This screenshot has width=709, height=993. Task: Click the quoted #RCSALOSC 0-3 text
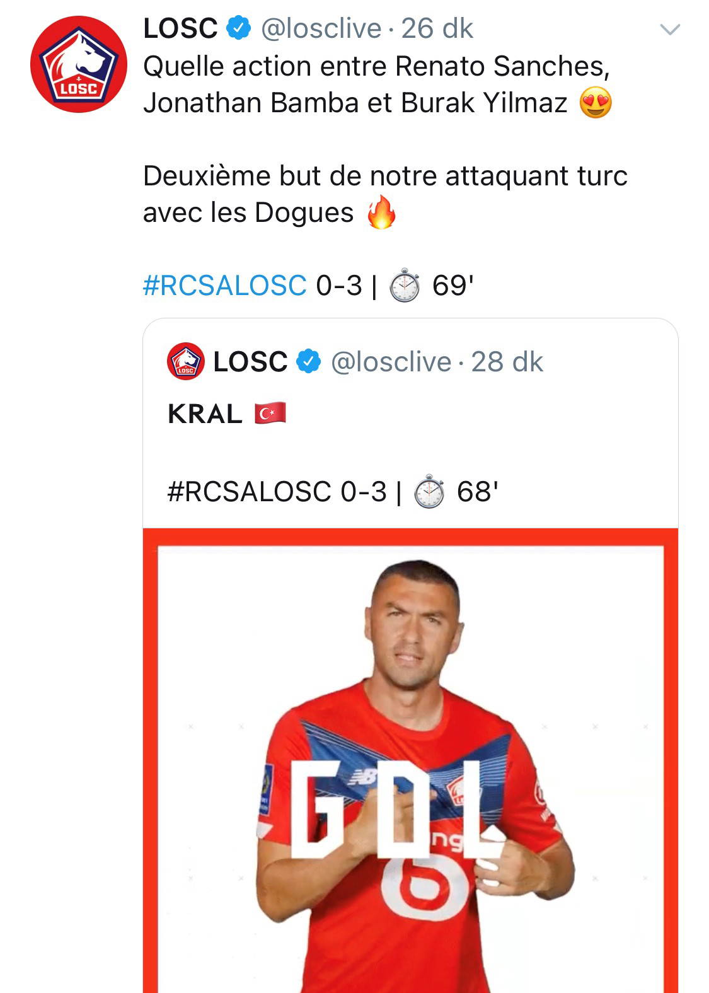tap(277, 492)
